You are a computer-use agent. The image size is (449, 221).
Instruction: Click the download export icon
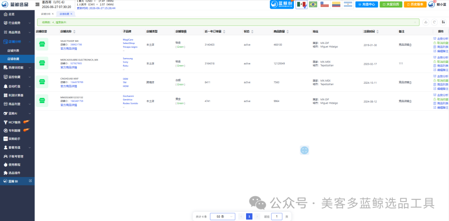tap(426, 22)
